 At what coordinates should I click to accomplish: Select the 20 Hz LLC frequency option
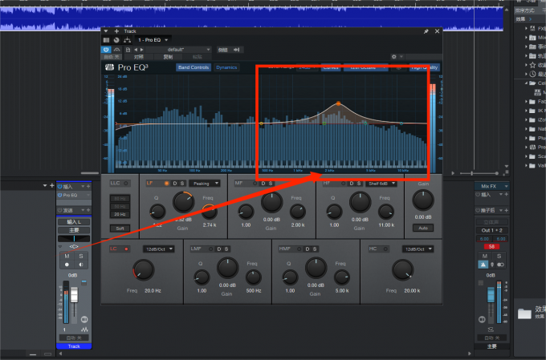pyautogui.click(x=120, y=214)
